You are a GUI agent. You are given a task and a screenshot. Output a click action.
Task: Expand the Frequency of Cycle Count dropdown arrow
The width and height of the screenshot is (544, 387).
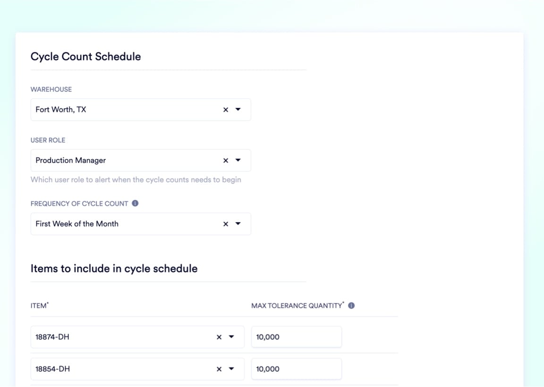pyautogui.click(x=238, y=224)
